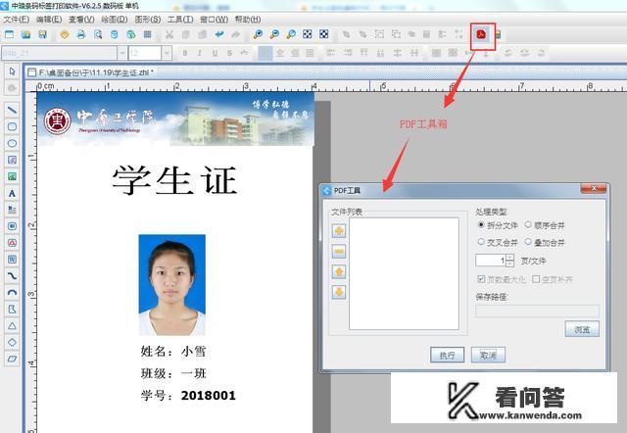Toggle bold B formatting button

click(185, 53)
